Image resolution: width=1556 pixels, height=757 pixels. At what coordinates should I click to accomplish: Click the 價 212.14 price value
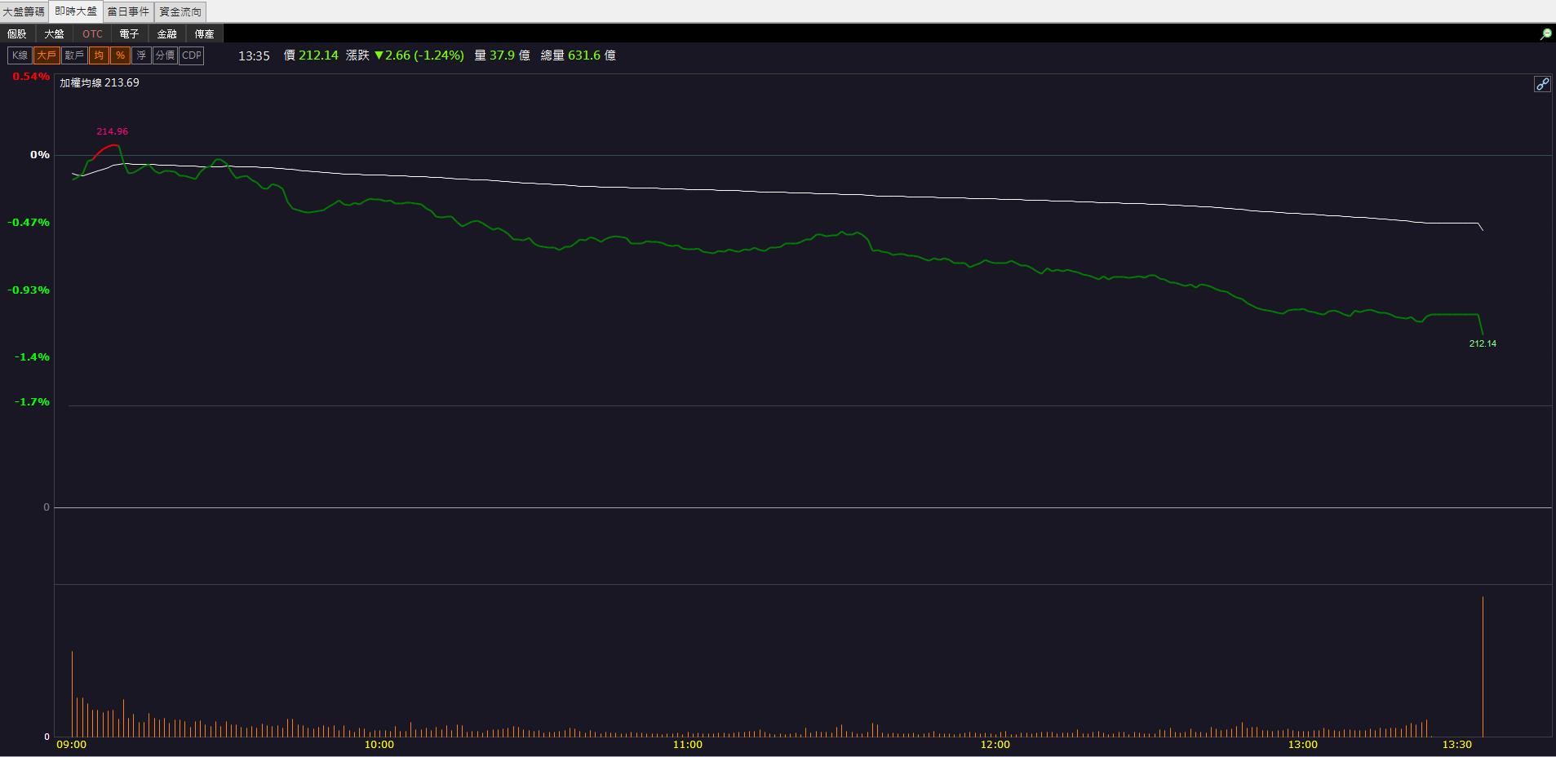[311, 55]
